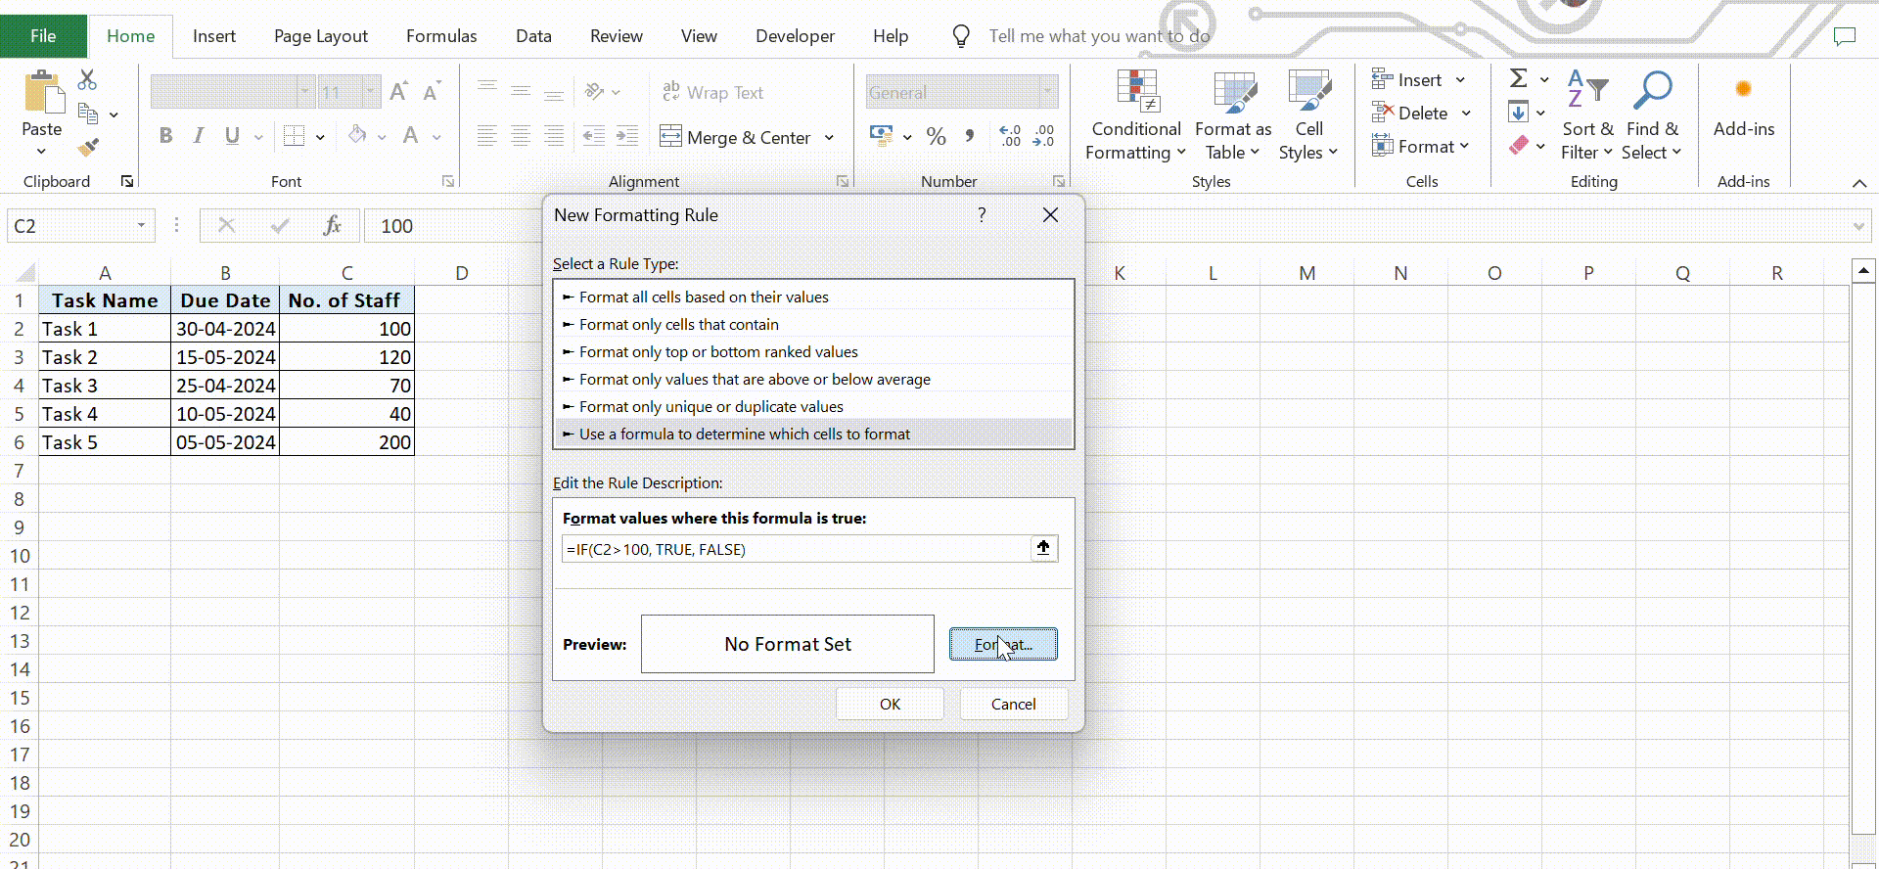The height and width of the screenshot is (869, 1879).
Task: Click OK in New Formatting Rule dialog
Action: click(x=890, y=704)
